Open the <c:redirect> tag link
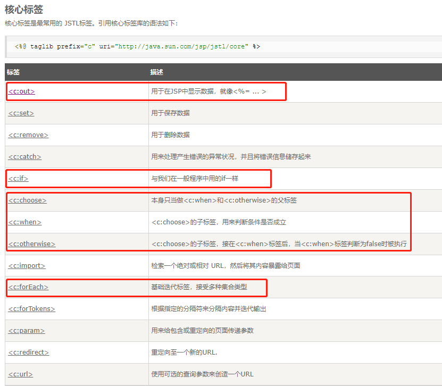The image size is (442, 386). (x=29, y=353)
